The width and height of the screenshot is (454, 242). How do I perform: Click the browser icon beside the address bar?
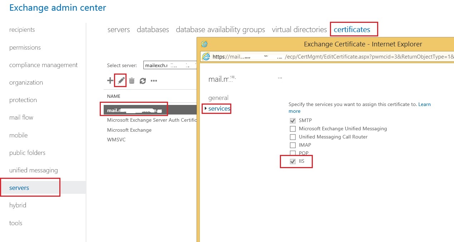[x=206, y=56]
